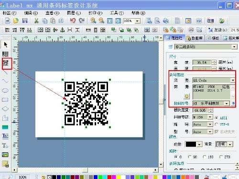Click the width value field 38.54
239x179 pixels.
[x=202, y=63]
